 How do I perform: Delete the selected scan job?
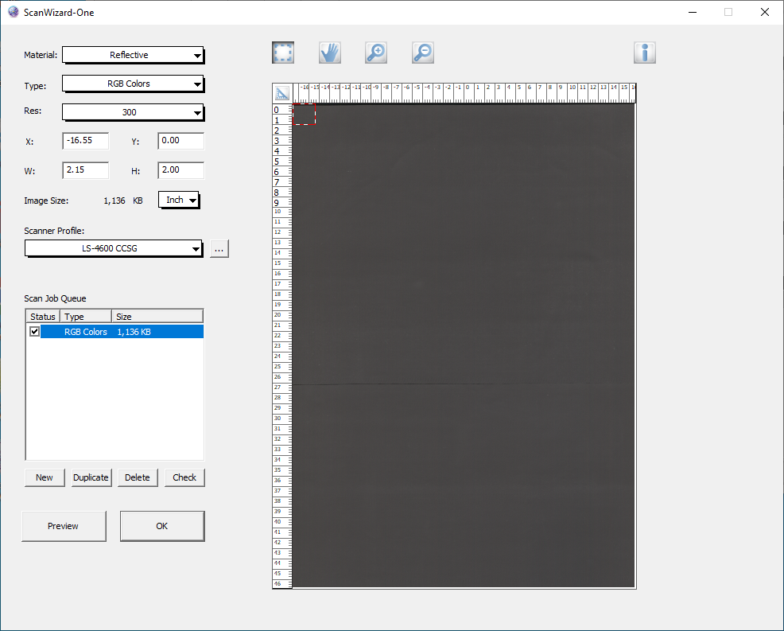click(137, 477)
